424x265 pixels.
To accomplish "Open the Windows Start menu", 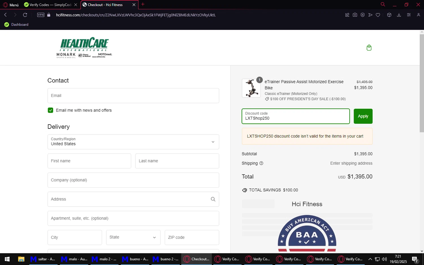I will [x=7, y=259].
